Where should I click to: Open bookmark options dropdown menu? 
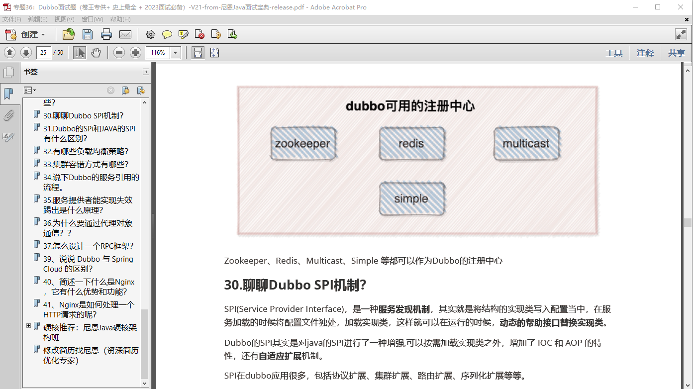pyautogui.click(x=30, y=90)
